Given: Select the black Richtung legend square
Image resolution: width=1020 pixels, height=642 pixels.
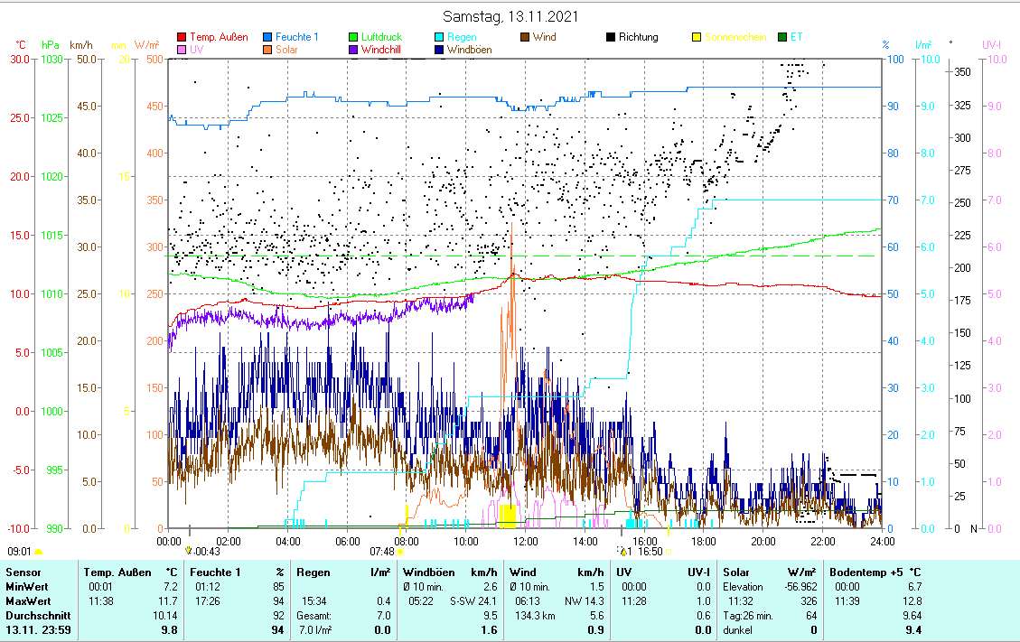Looking at the screenshot, I should pos(611,38).
